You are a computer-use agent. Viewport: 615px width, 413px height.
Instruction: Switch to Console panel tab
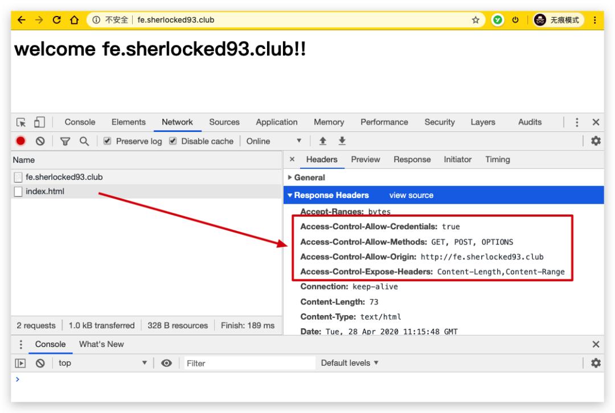coord(80,122)
